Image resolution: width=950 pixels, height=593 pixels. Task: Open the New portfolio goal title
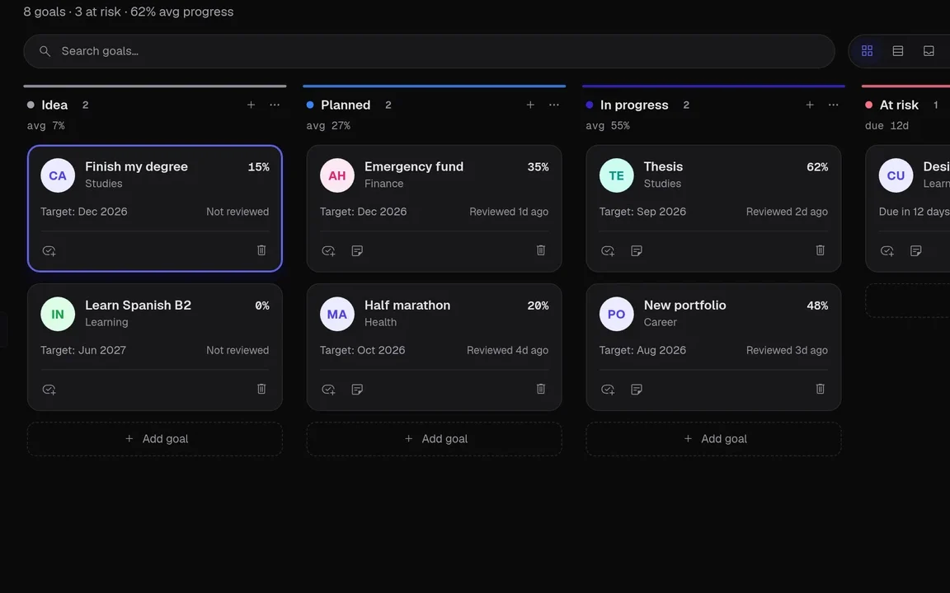click(x=684, y=305)
